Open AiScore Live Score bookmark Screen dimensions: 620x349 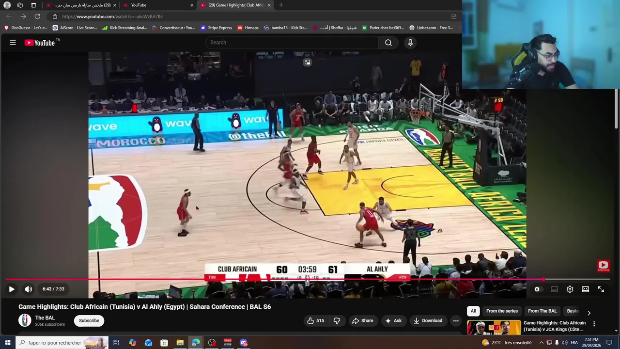point(75,28)
